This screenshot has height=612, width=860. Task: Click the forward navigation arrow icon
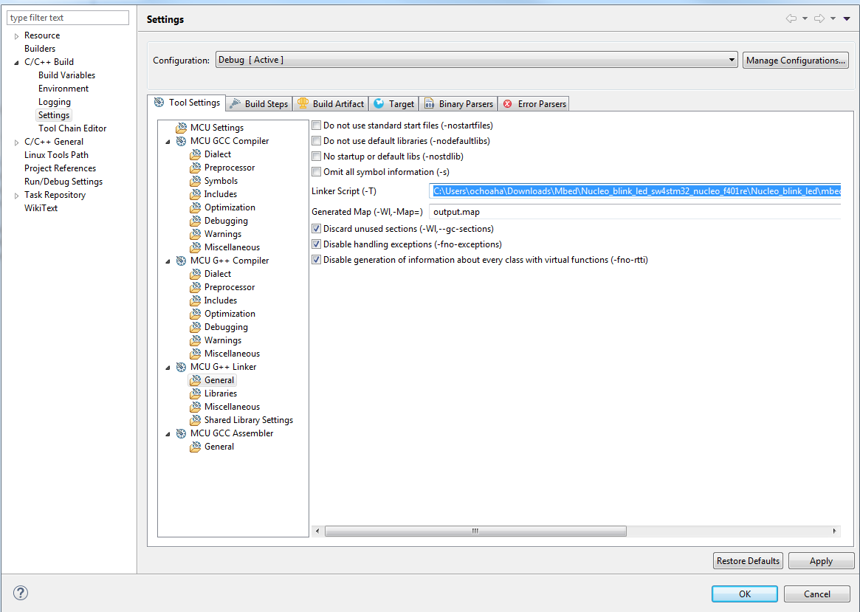coord(819,19)
